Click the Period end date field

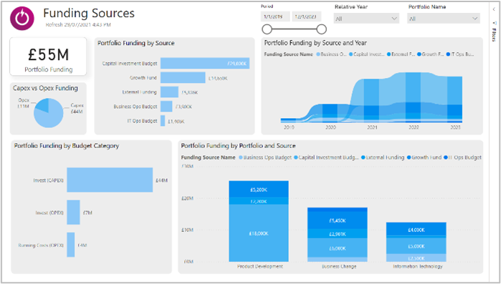coord(307,16)
